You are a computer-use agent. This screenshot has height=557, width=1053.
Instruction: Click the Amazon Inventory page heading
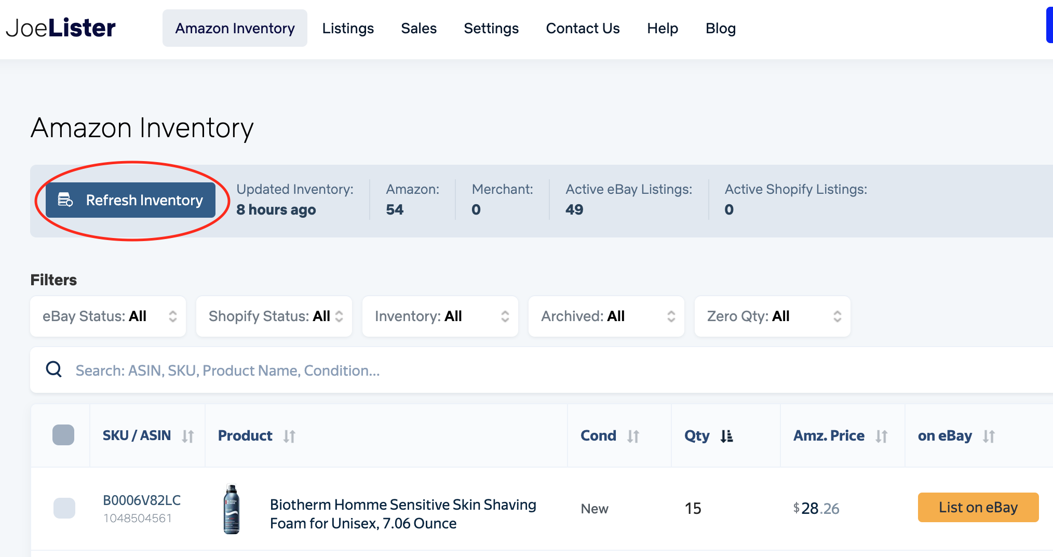point(142,128)
